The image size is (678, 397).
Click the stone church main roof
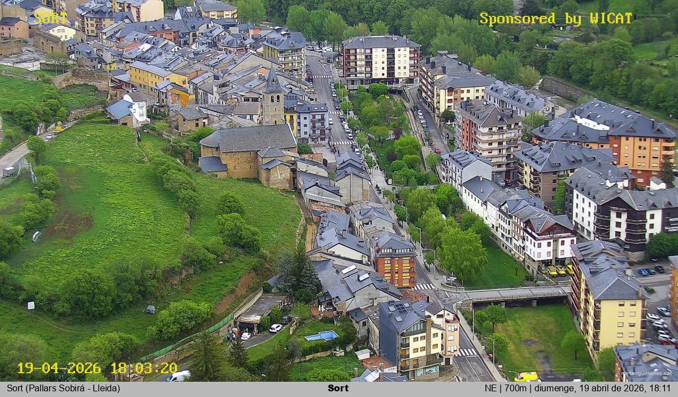tap(249, 138)
